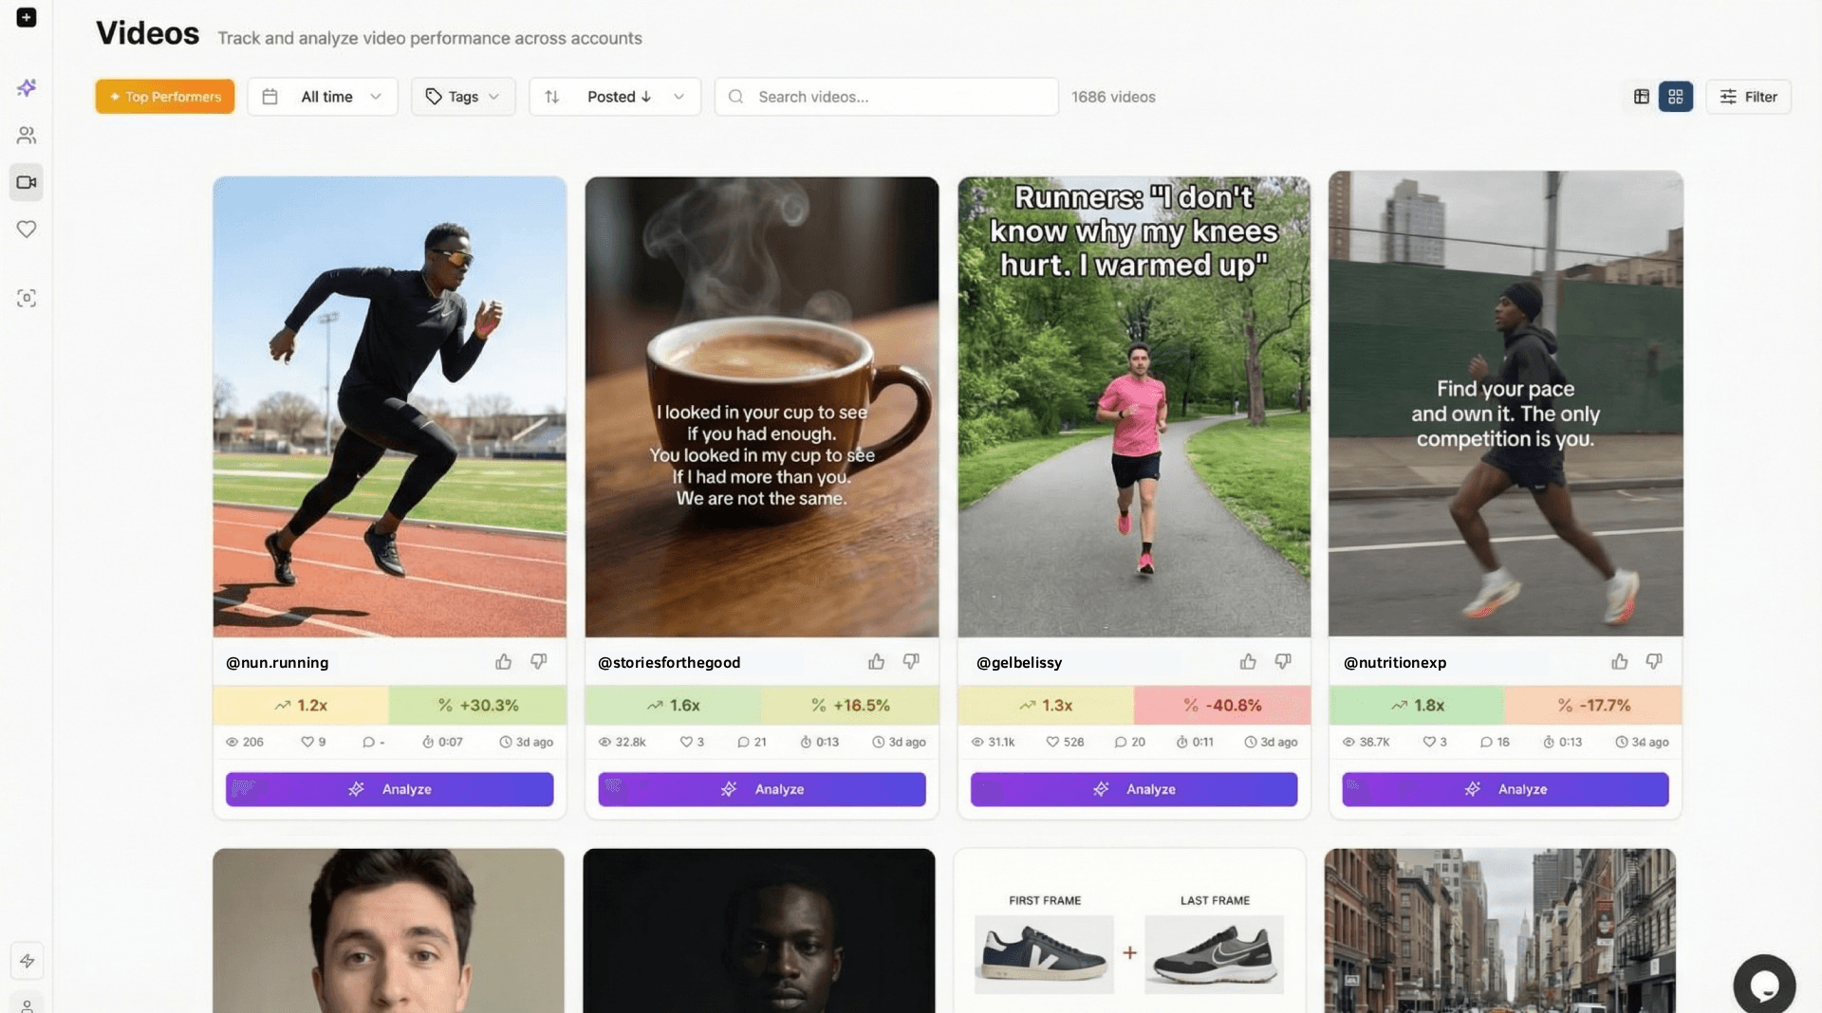Analyze the @nutritionexp video
This screenshot has height=1013, width=1822.
point(1505,788)
